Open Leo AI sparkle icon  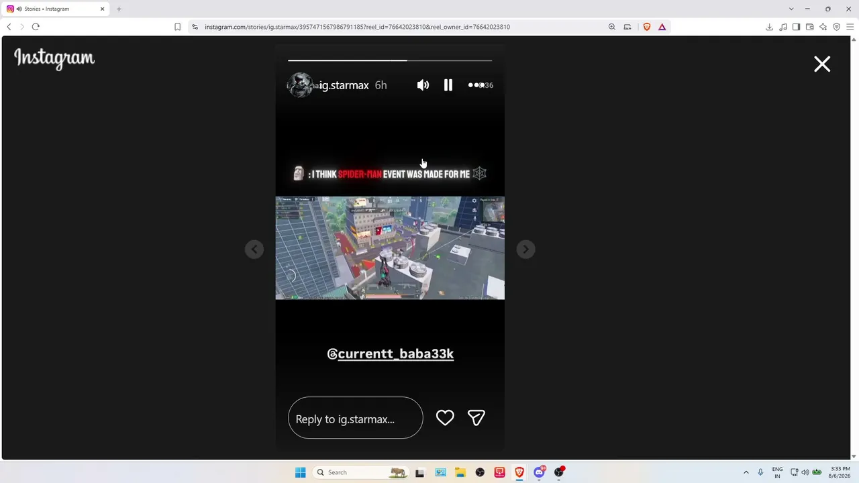[x=823, y=27]
